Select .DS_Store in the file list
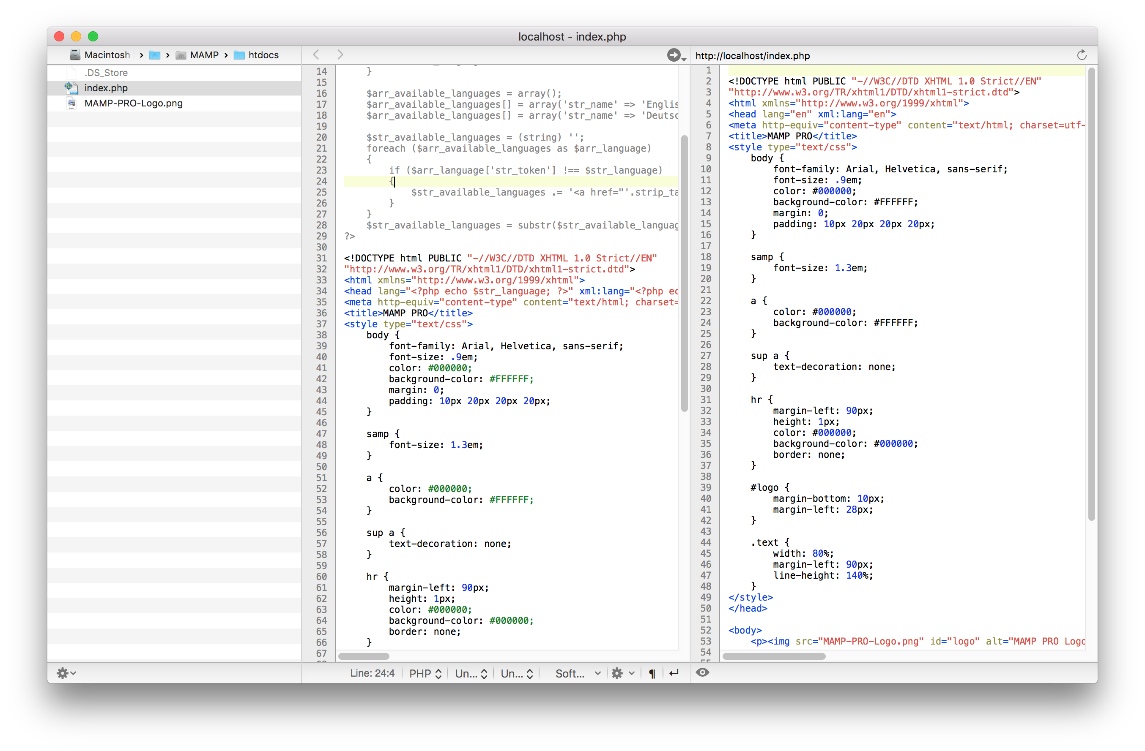 174,73
